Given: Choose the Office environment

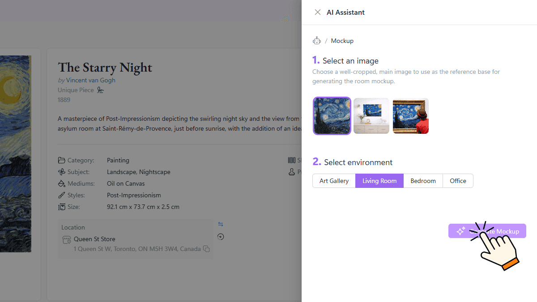Looking at the screenshot, I should [x=458, y=181].
